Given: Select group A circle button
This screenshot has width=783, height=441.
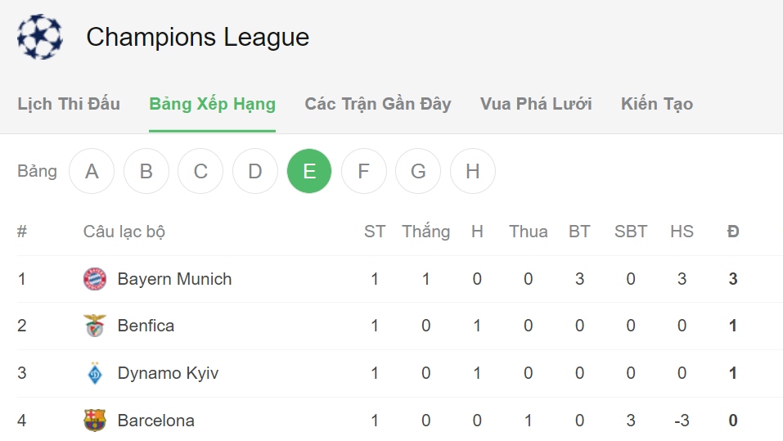Looking at the screenshot, I should click(92, 171).
